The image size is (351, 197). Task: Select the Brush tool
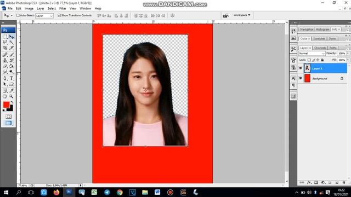click(12, 55)
